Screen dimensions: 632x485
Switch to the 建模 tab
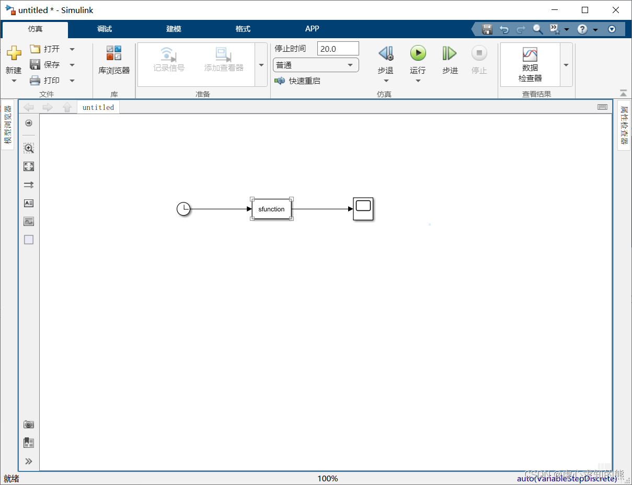[174, 29]
